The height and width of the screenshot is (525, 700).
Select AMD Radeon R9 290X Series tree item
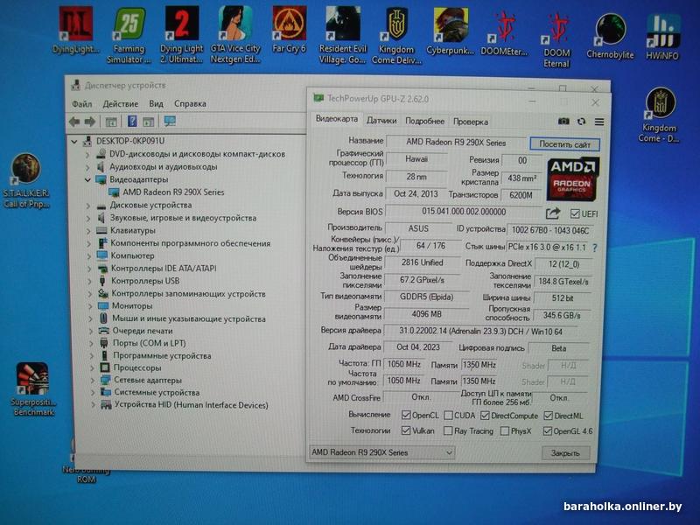pos(173,192)
